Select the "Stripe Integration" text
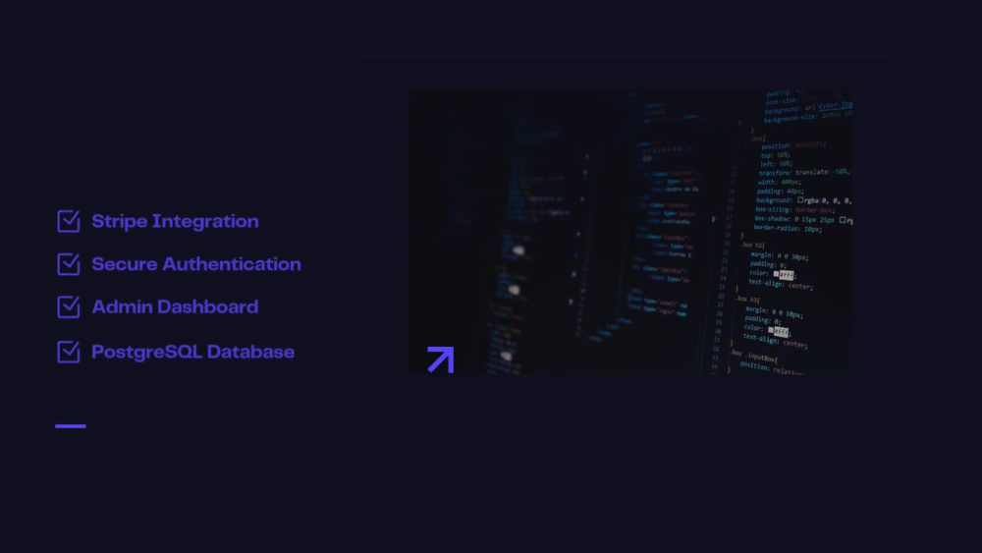 coord(176,221)
